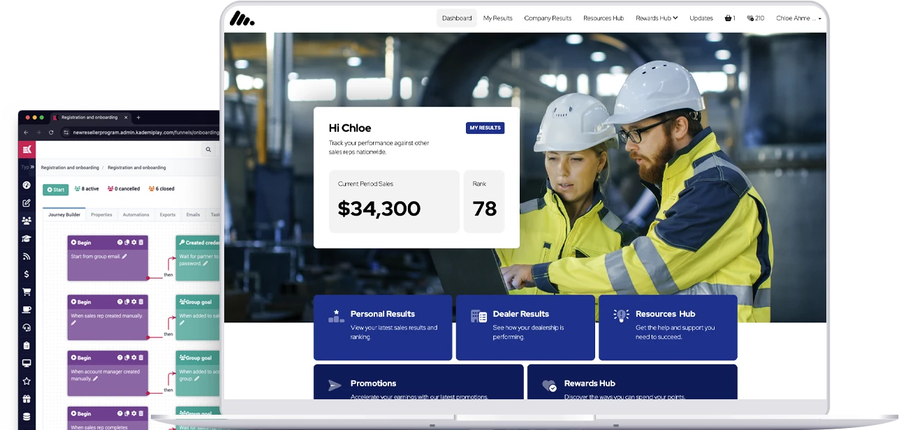Go to My Results in the navigation
899x430 pixels.
(498, 18)
